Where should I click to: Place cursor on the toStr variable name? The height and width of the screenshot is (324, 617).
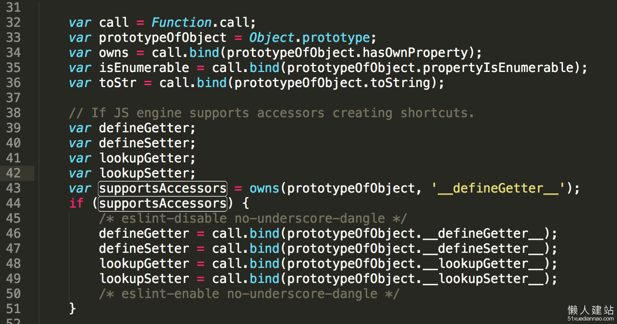tap(118, 82)
